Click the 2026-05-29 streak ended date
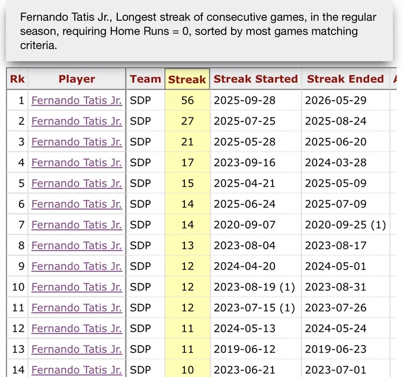This screenshot has height=377, width=403. [x=335, y=100]
